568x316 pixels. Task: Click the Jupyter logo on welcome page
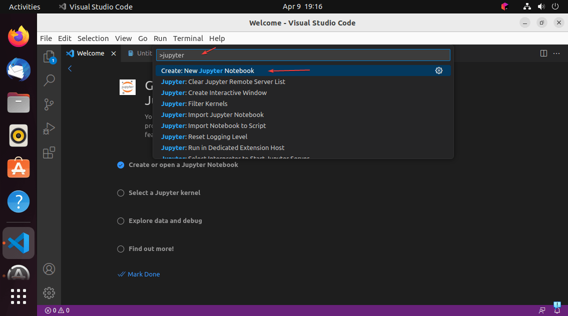pos(128,87)
